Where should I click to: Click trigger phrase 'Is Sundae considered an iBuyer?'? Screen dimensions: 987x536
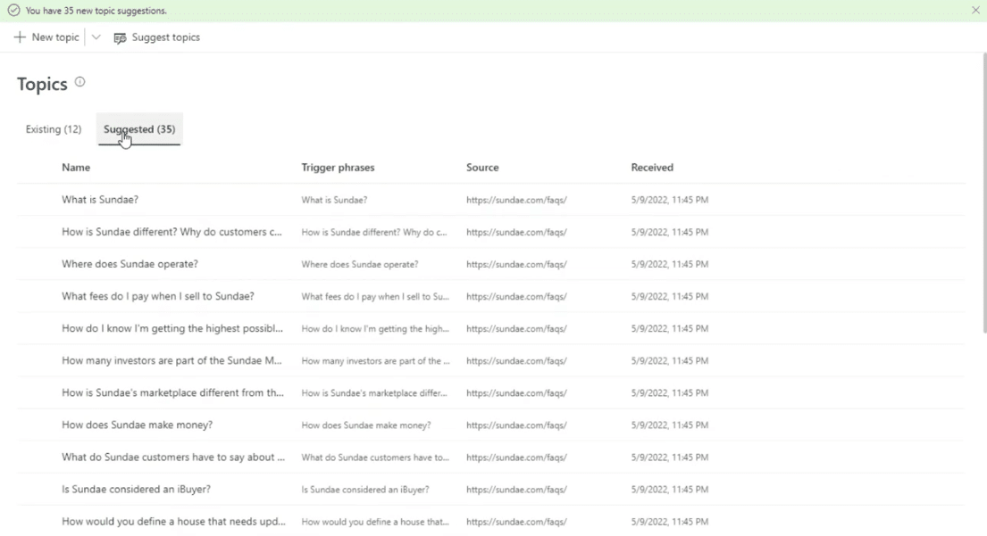365,489
